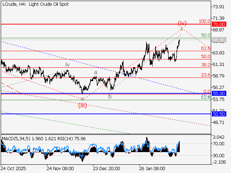231x173 pixels.
Task: Click the red (iv) wave label
Action: (182, 23)
